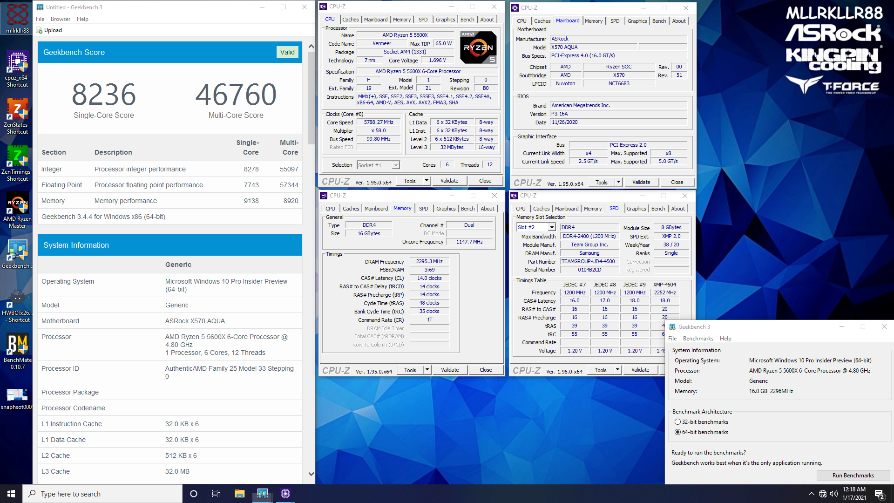Click the CPU-Z title icon in the Mainboard window

coord(515,8)
